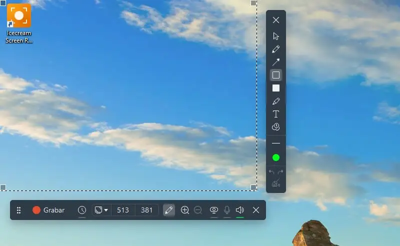400x246 pixels.
Task: Grab the toolbar drag handle dots
Action: tap(18, 210)
